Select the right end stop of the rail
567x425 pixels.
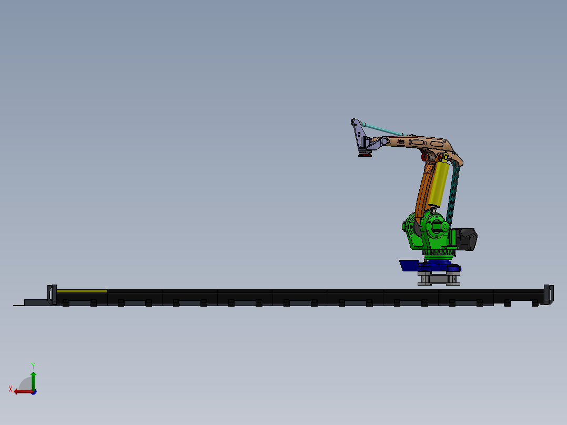(x=549, y=295)
